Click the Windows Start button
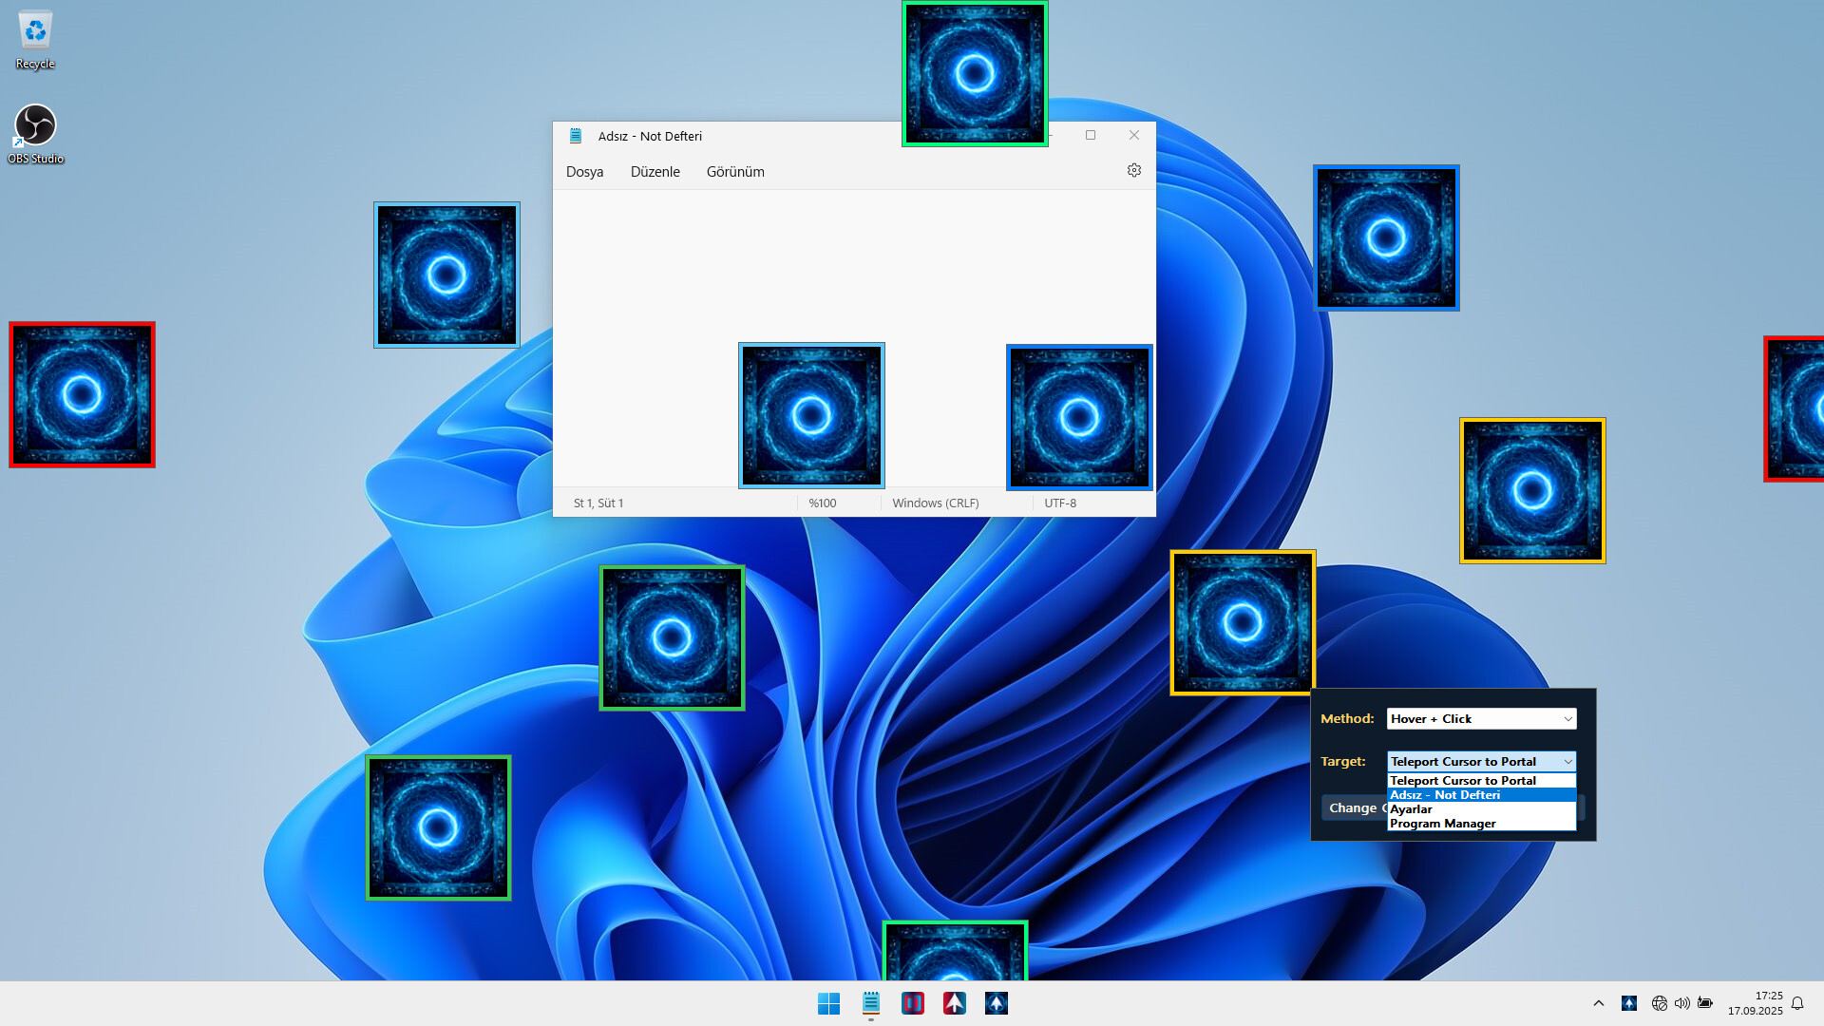The width and height of the screenshot is (1824, 1026). (x=829, y=1002)
